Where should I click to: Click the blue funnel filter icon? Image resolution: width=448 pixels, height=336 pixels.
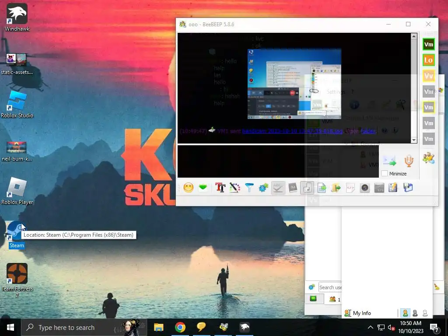tap(249, 188)
